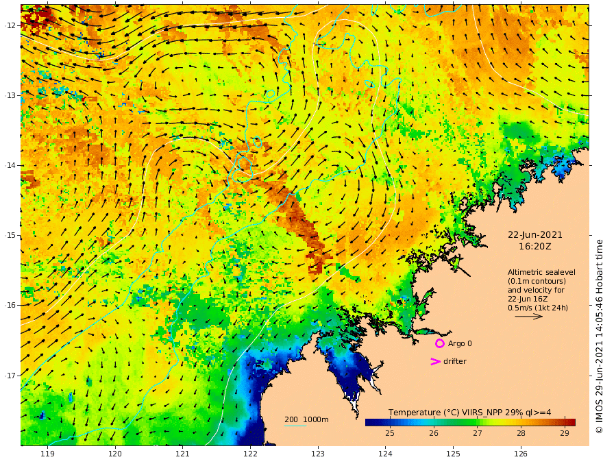Click longitude axis label 119
The width and height of the screenshot is (603, 466).
tap(47, 454)
